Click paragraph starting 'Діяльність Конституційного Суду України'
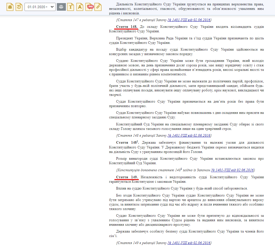 click(x=186, y=9)
